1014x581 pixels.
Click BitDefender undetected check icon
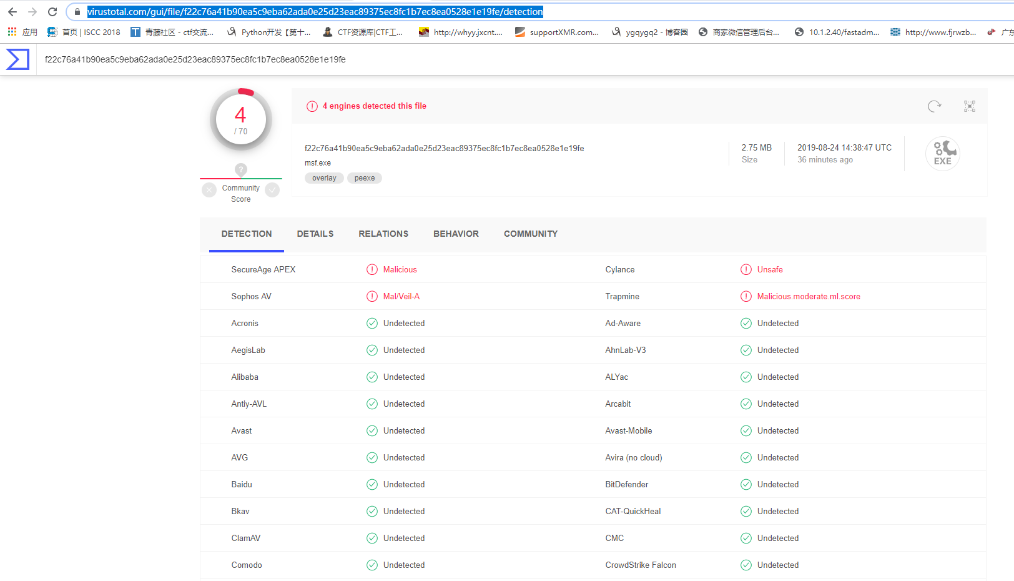[746, 484]
